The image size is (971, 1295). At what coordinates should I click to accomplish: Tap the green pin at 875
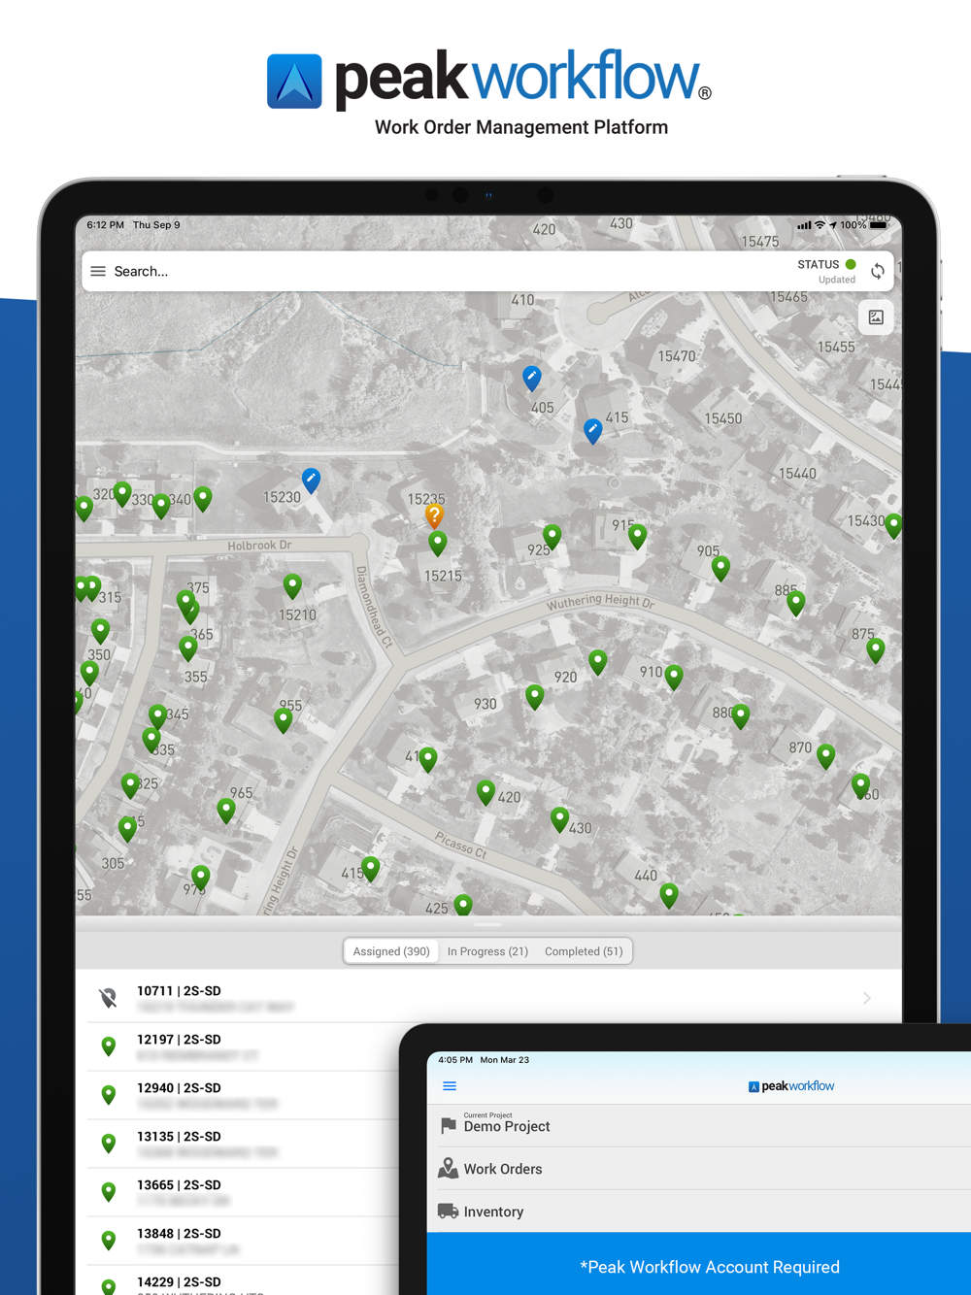click(x=876, y=649)
